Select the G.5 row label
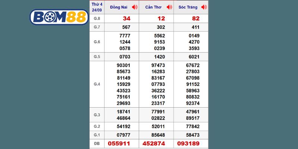Image resolution: width=298 pixels, height=149 pixels. [97, 57]
